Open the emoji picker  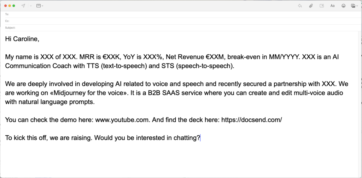click(x=343, y=6)
